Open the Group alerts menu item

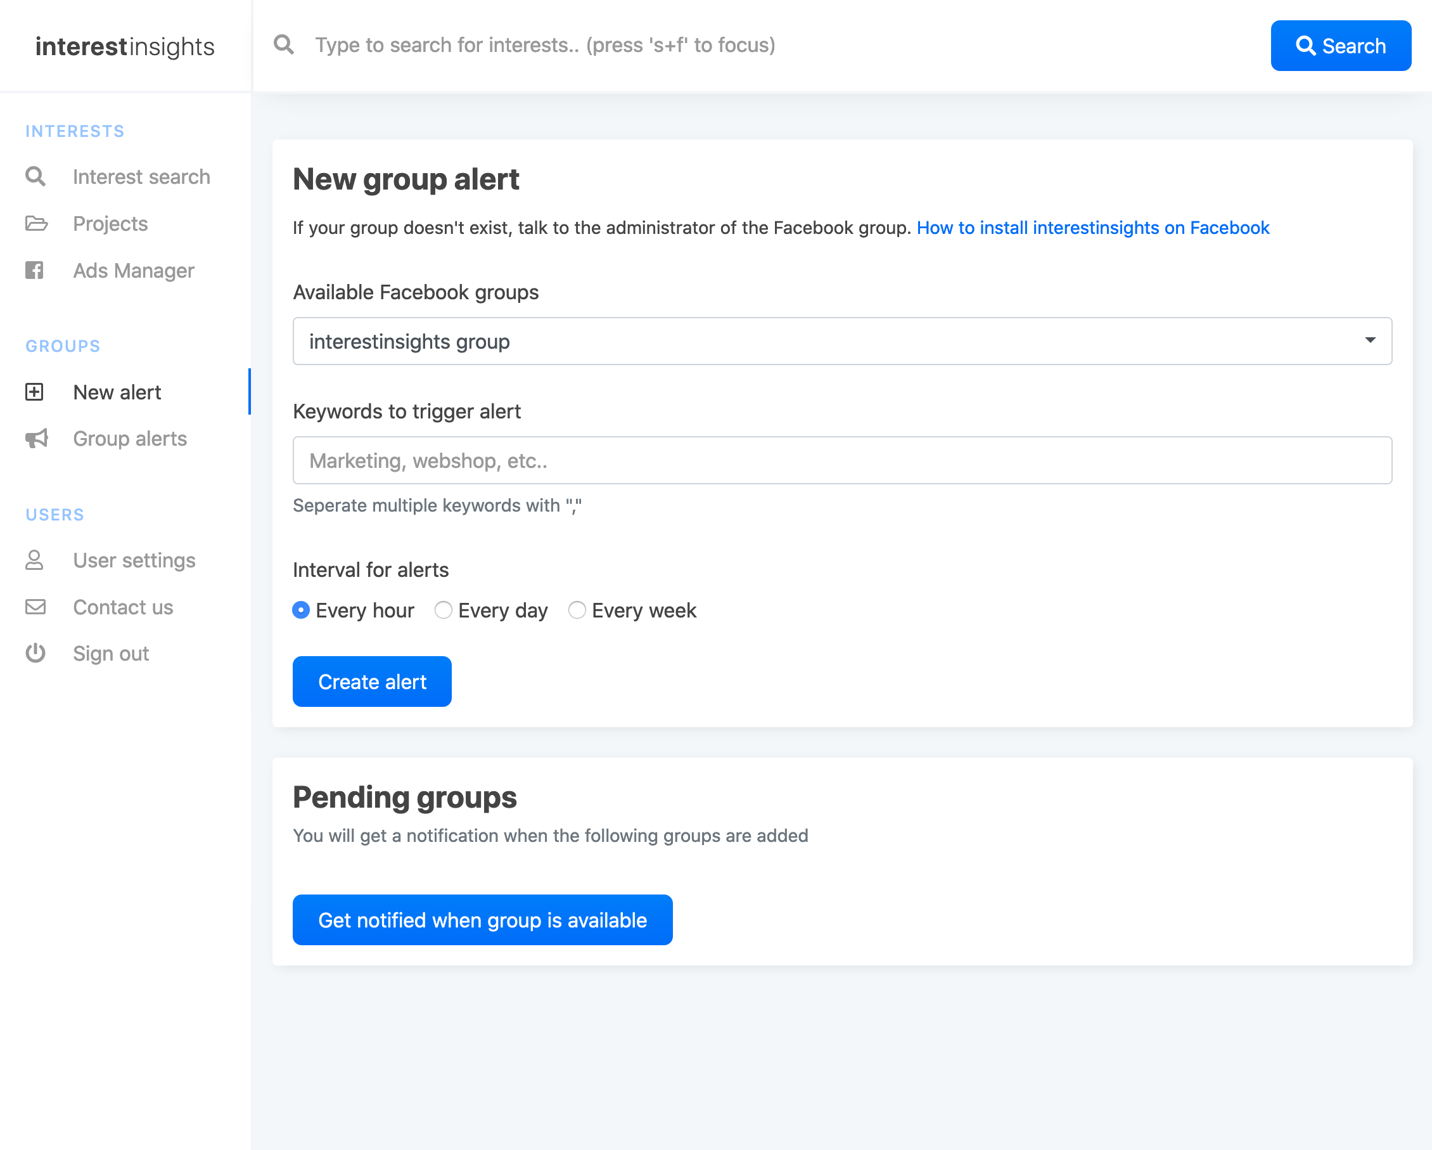click(x=129, y=439)
